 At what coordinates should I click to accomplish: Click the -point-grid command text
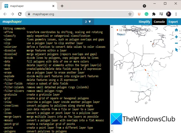pos(11,124)
